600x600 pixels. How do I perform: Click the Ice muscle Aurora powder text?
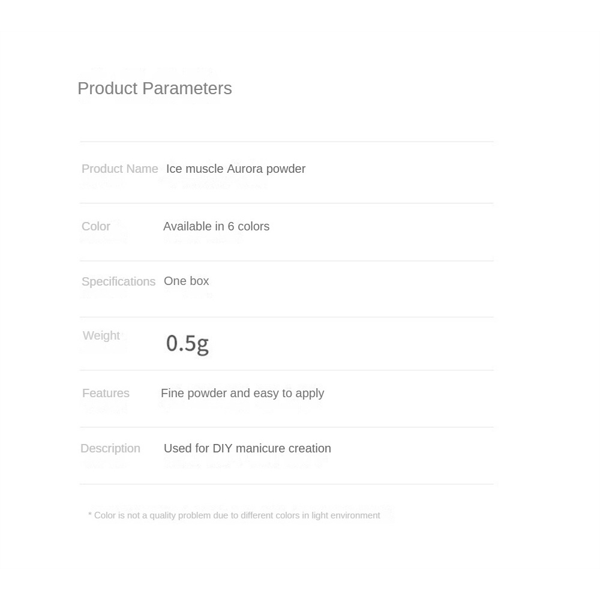click(x=235, y=169)
